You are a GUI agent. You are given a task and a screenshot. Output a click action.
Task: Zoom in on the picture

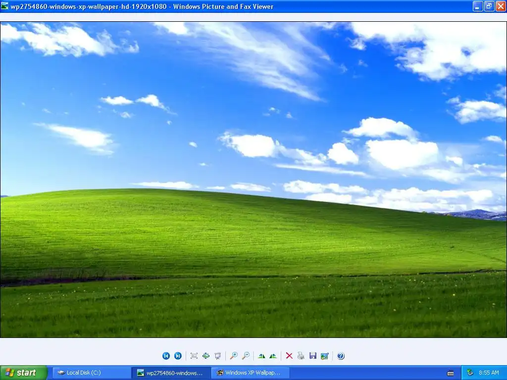click(234, 356)
